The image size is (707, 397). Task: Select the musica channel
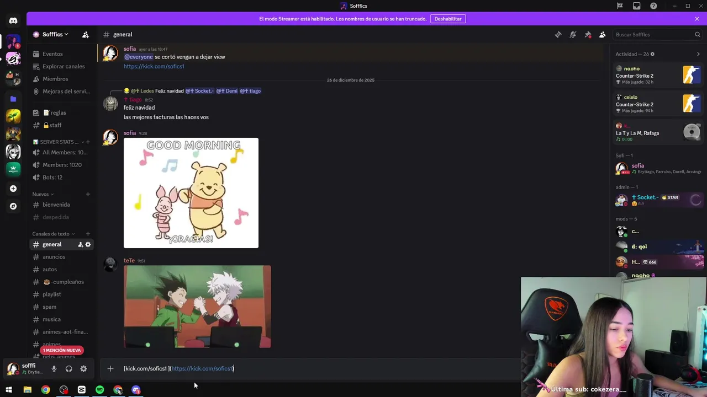click(61, 319)
